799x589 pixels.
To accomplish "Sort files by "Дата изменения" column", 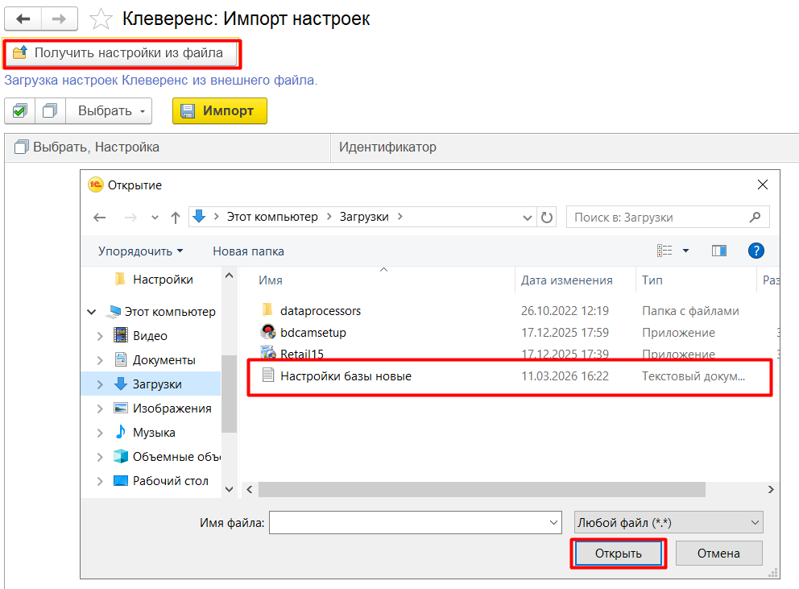I will pos(567,280).
